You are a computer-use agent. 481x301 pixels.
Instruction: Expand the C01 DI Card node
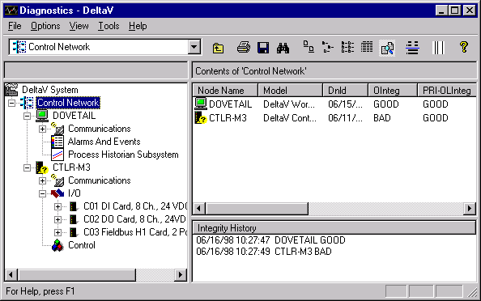tap(57, 206)
